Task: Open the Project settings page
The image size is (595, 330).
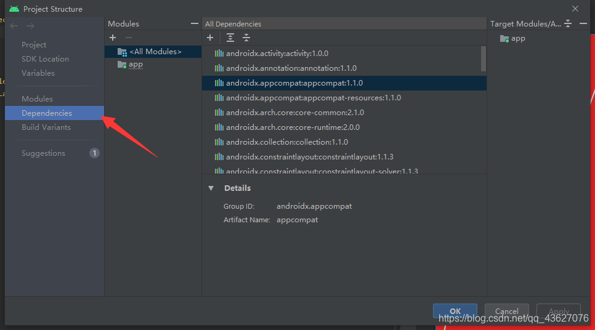Action: [34, 45]
